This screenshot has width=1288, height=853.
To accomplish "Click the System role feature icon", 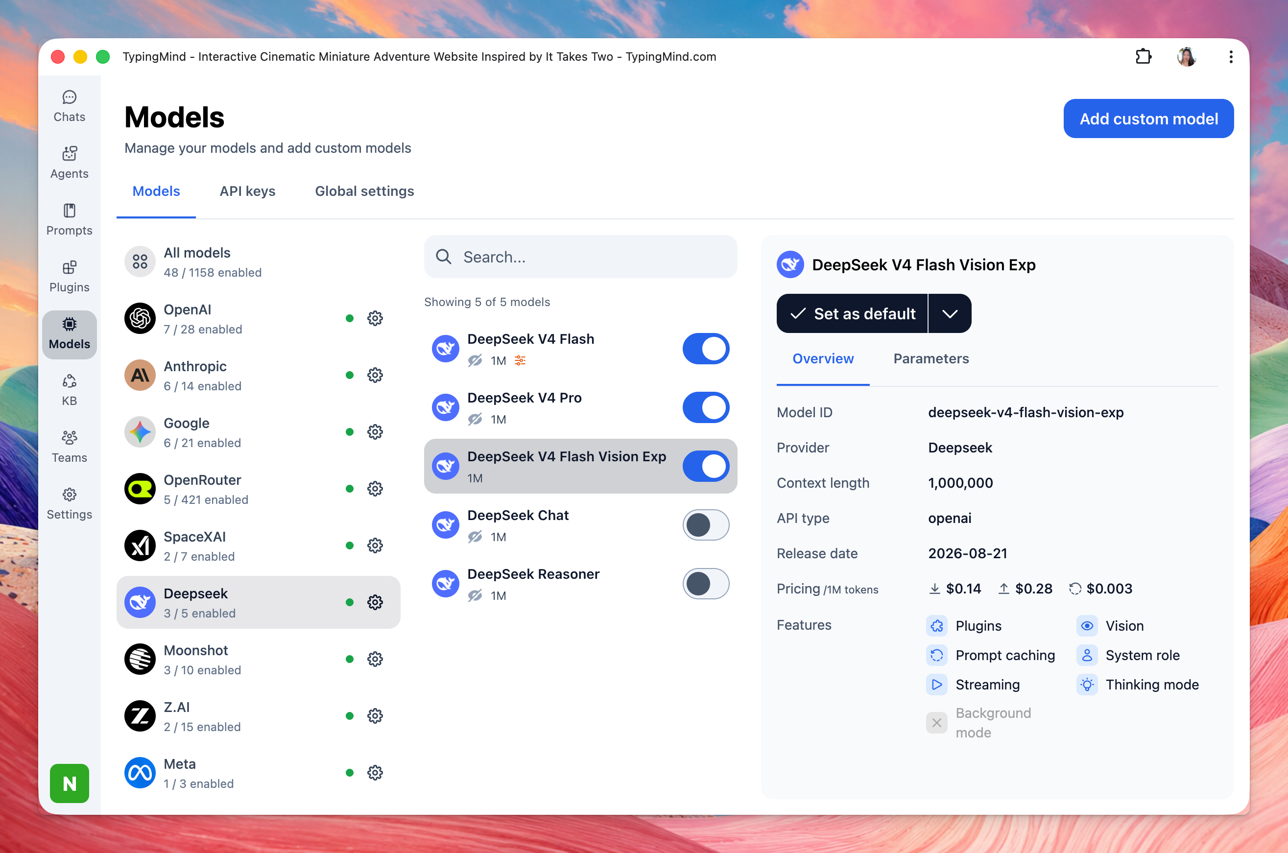I will click(1087, 655).
